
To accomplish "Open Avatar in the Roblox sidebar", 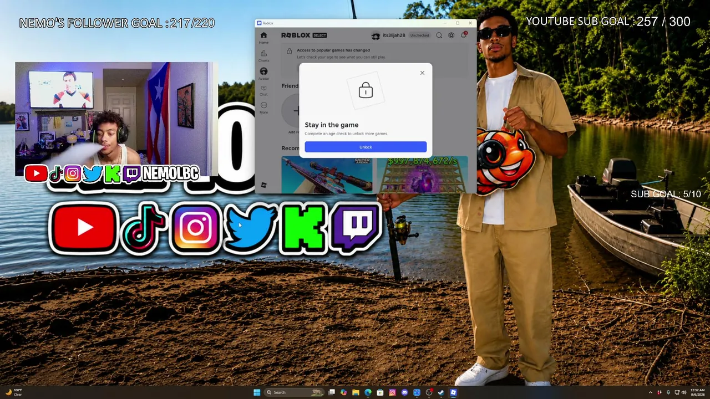I will (263, 73).
